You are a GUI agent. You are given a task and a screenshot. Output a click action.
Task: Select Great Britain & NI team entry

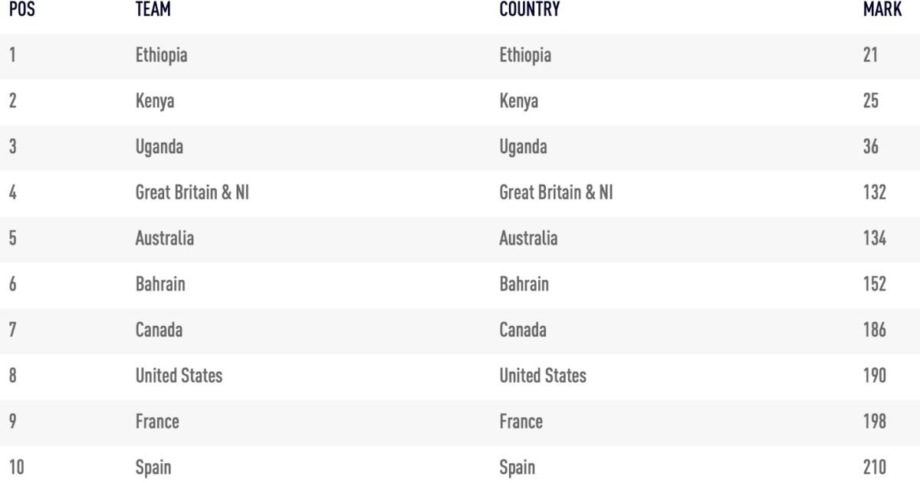click(192, 192)
